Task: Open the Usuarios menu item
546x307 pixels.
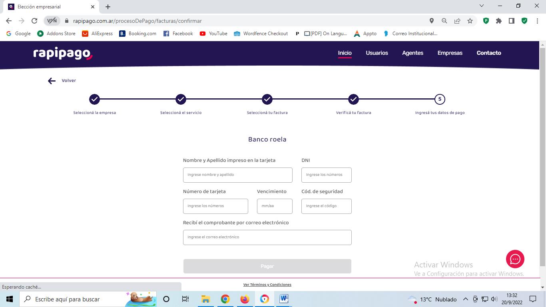Action: (x=377, y=53)
